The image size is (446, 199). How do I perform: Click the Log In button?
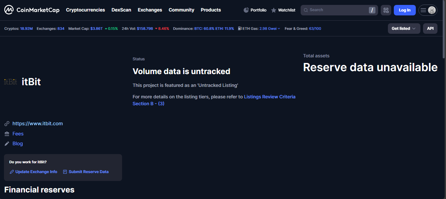[x=405, y=10]
